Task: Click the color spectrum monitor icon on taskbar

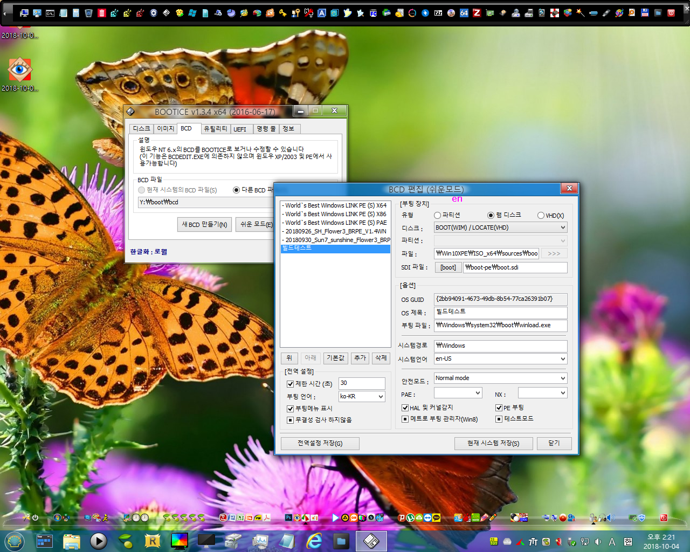Action: (x=180, y=541)
